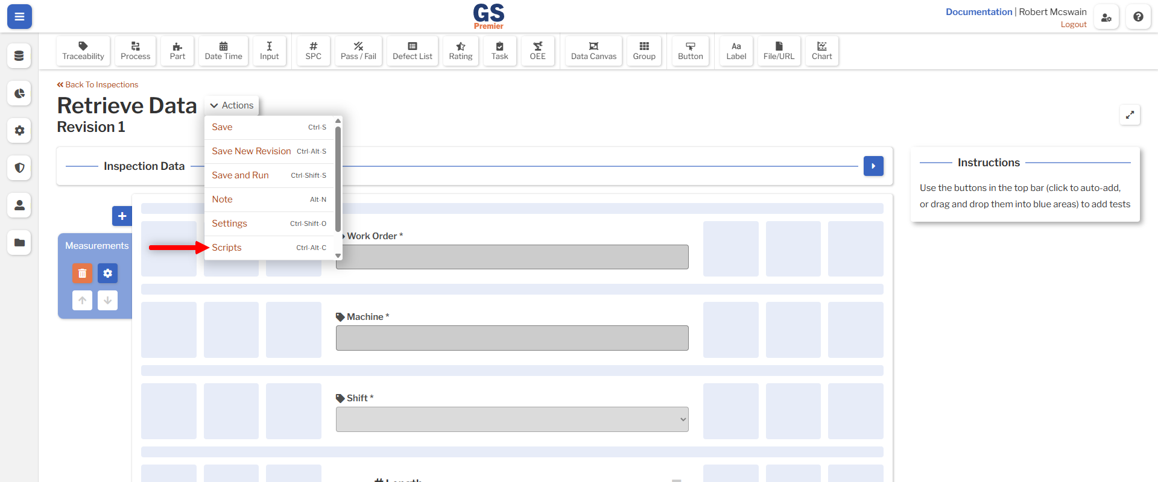
Task: Open the Shift dropdown
Action: tap(512, 419)
